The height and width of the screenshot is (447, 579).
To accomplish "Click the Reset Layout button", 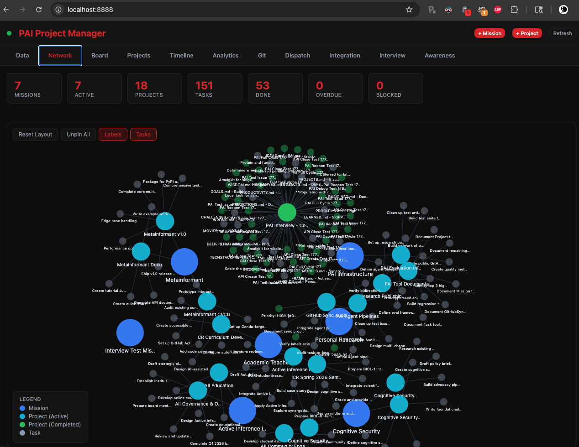I will pos(36,135).
